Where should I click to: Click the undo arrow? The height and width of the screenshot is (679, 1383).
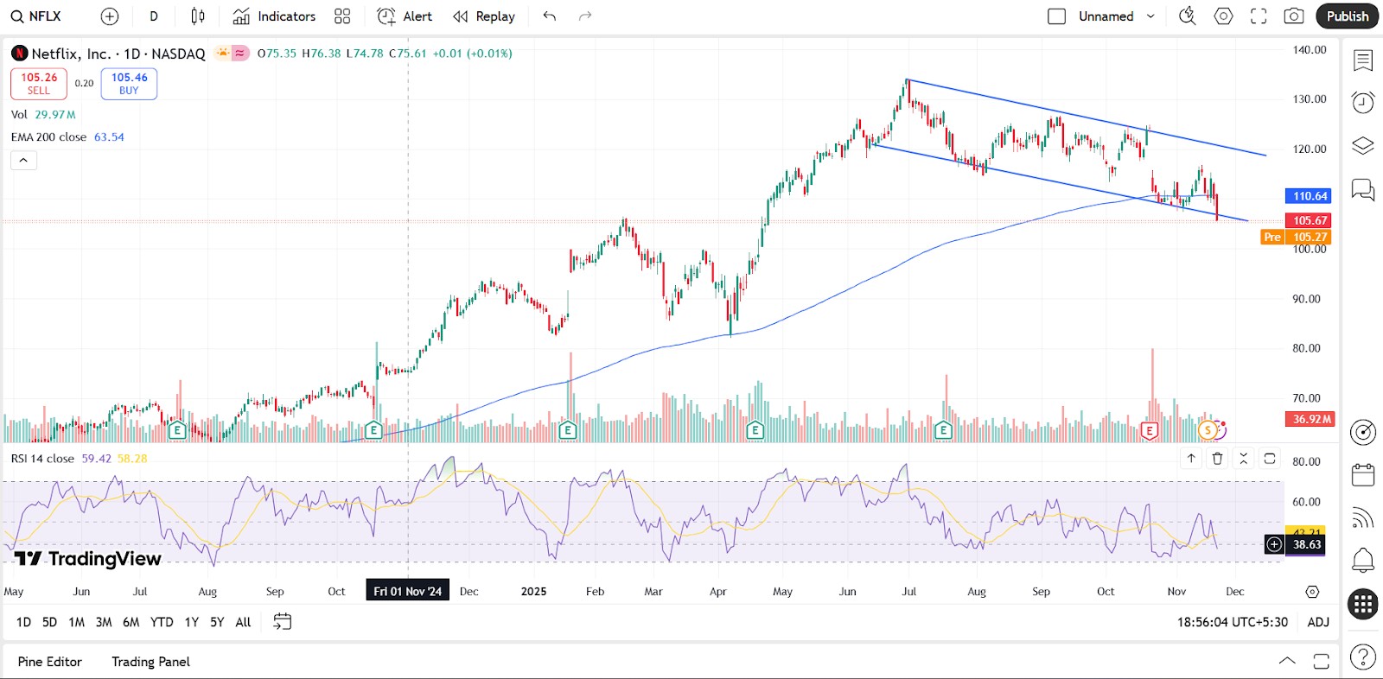pyautogui.click(x=549, y=16)
